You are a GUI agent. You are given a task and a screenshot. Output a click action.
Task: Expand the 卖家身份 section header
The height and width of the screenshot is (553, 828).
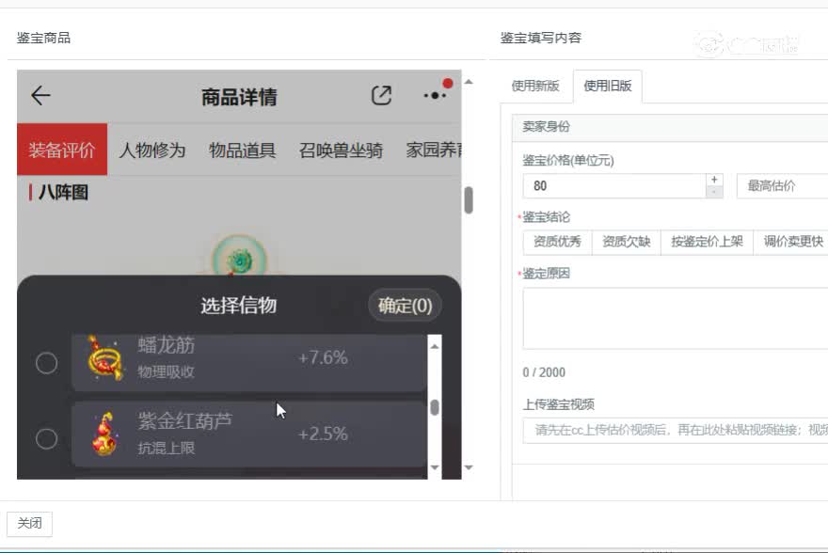670,127
